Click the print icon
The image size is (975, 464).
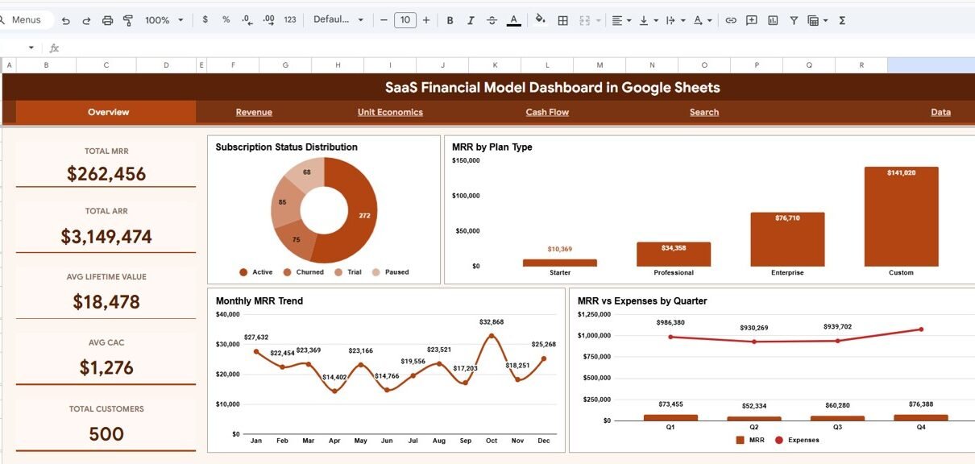pos(107,20)
